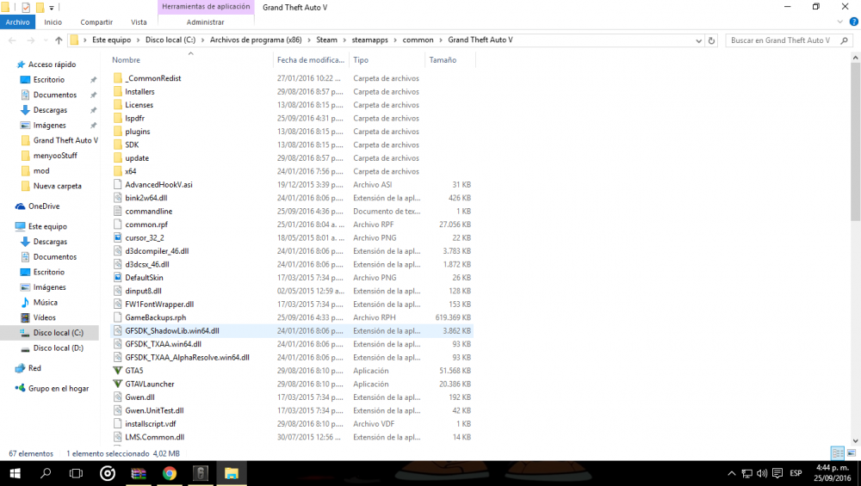
Task: Sort by the Tamaño column header
Action: tap(443, 60)
